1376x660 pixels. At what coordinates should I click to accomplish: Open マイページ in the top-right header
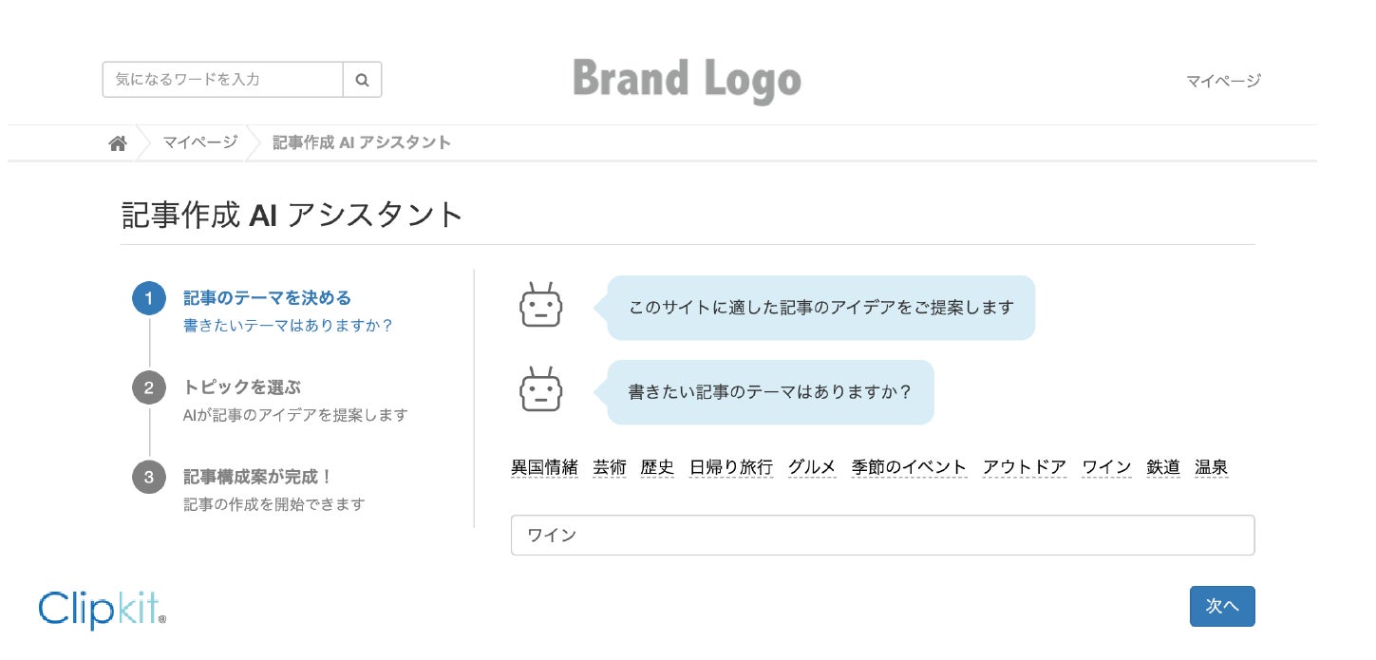coord(1223,81)
